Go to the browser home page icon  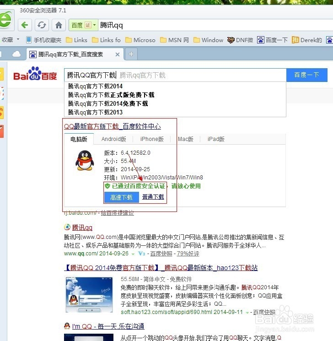coord(59,25)
